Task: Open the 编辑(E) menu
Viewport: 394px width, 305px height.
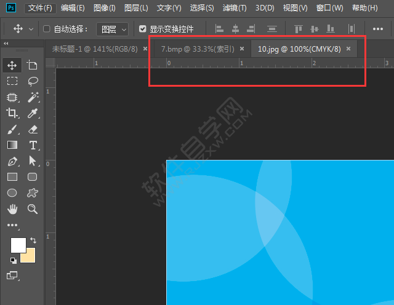Action: point(73,8)
